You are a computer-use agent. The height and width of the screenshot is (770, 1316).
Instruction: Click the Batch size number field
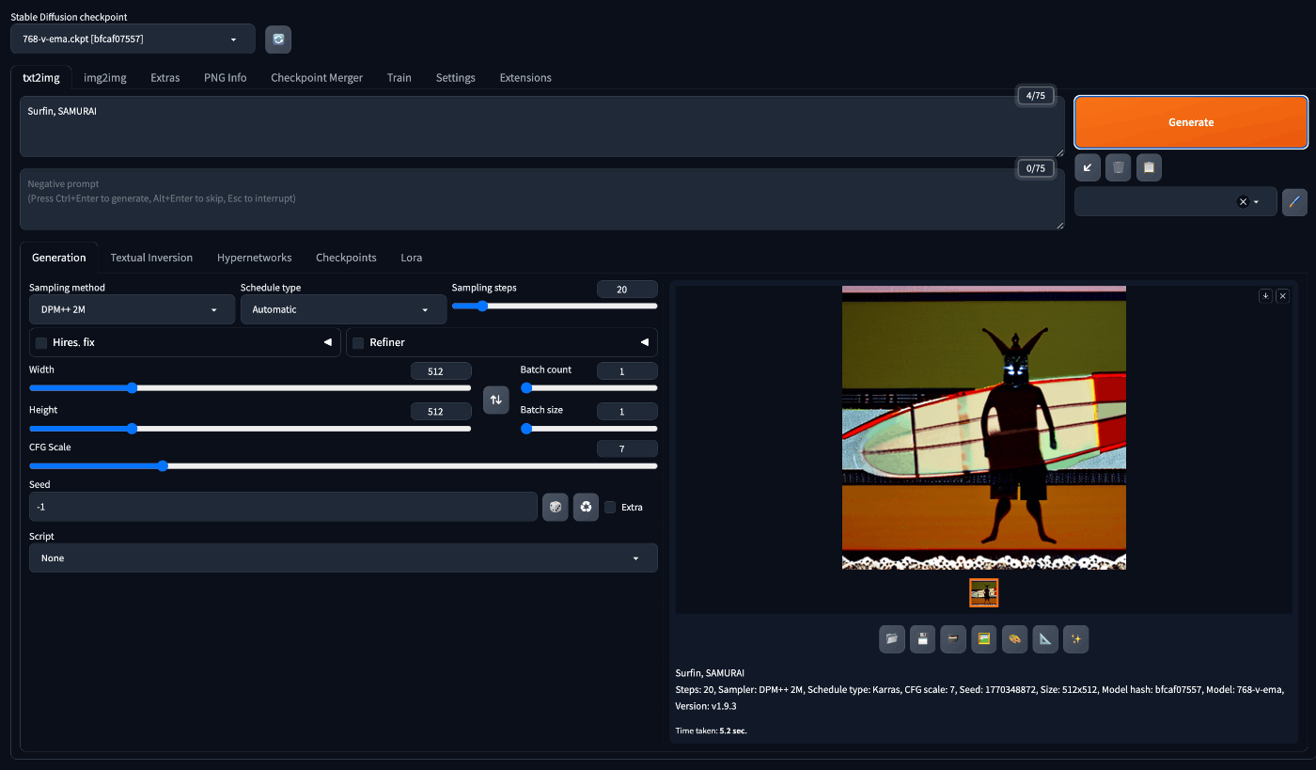point(627,411)
